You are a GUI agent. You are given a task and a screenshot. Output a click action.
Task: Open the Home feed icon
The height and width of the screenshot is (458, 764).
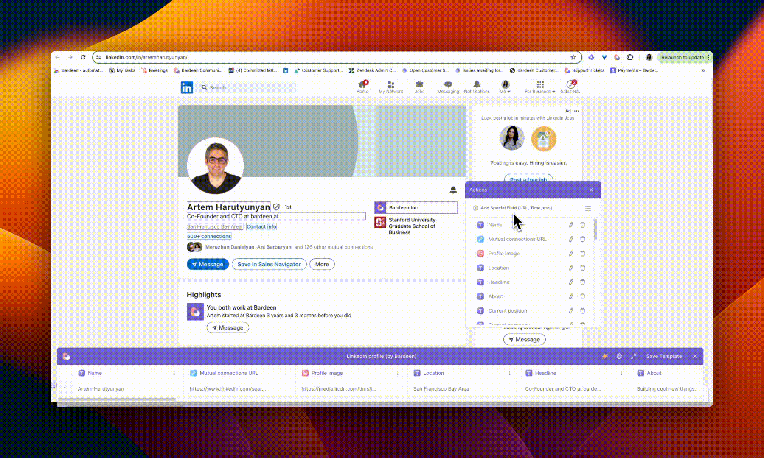click(362, 87)
